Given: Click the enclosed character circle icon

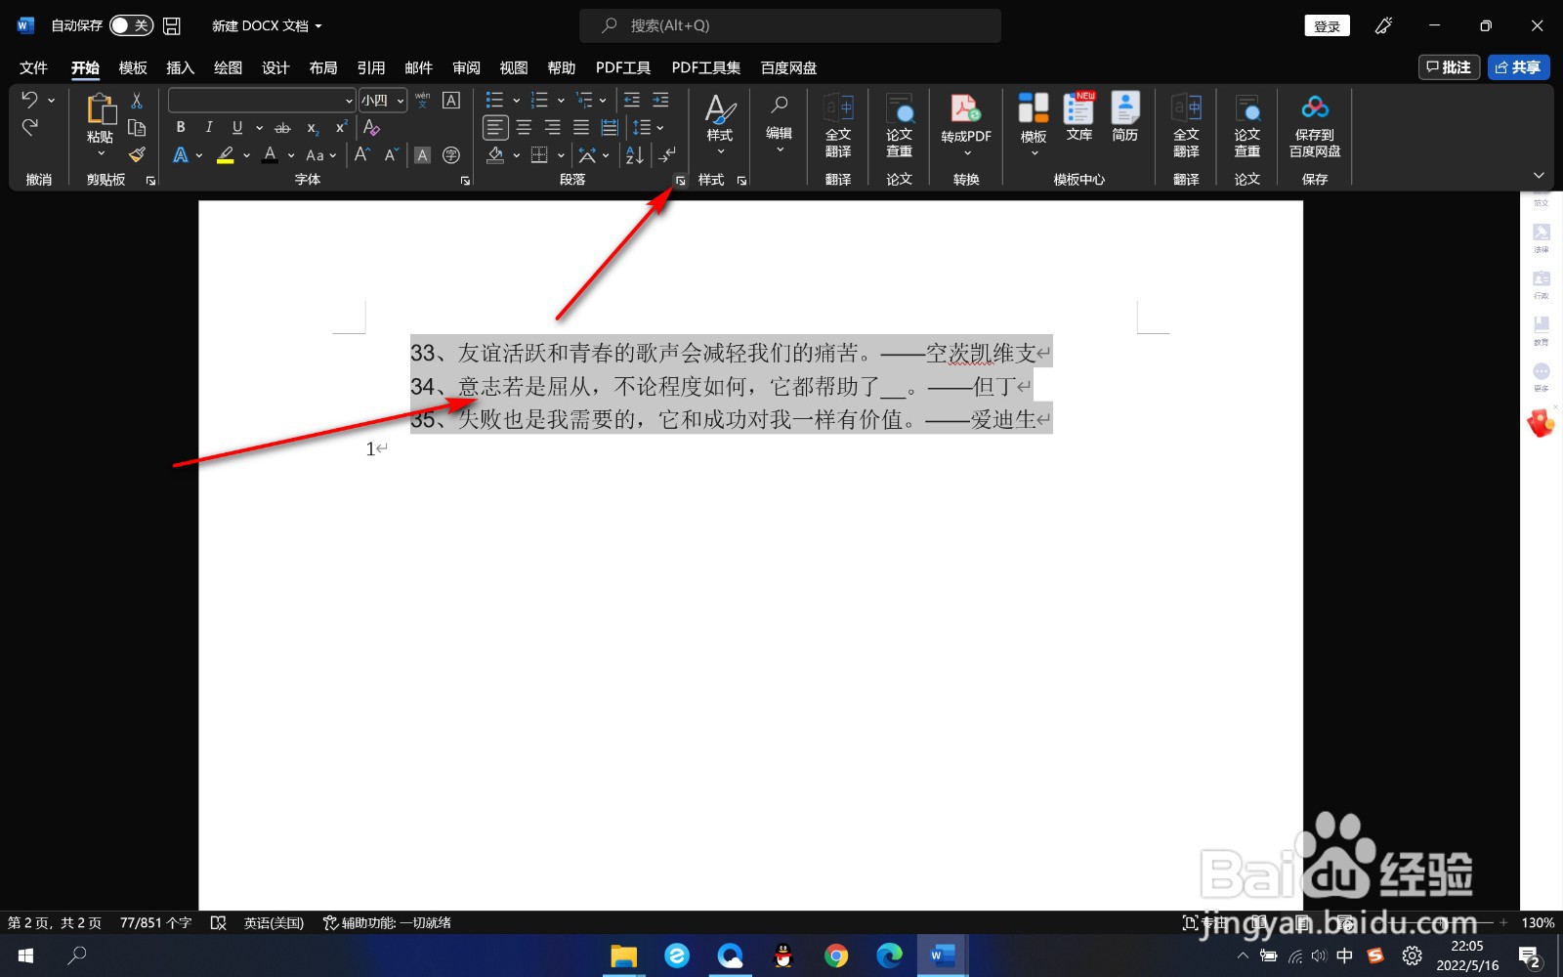Looking at the screenshot, I should point(451,154).
